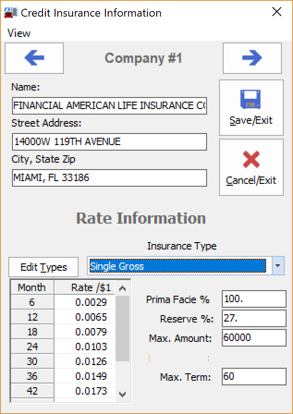The height and width of the screenshot is (414, 293).
Task: Click the company Name input field
Action: click(110, 105)
